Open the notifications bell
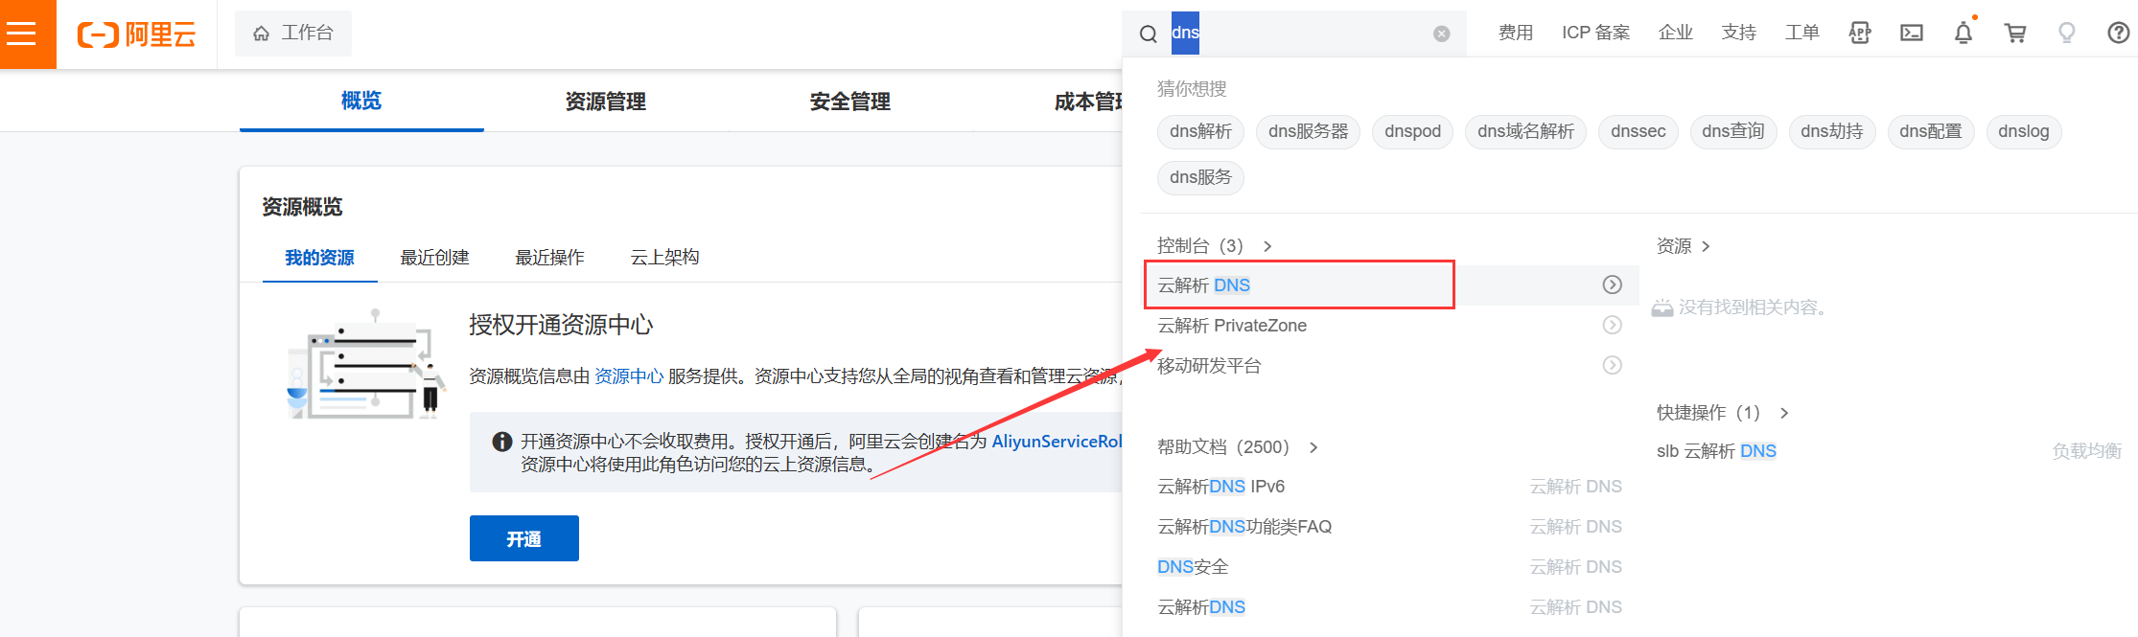Screen dimensions: 2138x637 coord(1963,34)
